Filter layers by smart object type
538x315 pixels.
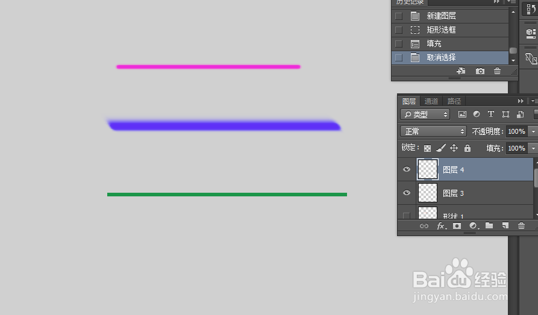520,114
